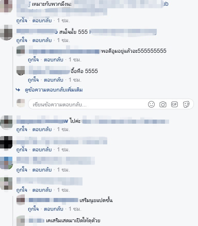
Task: Like the reply พอดีอูมอยู่แล้วอะ555555555
Action: [33, 59]
